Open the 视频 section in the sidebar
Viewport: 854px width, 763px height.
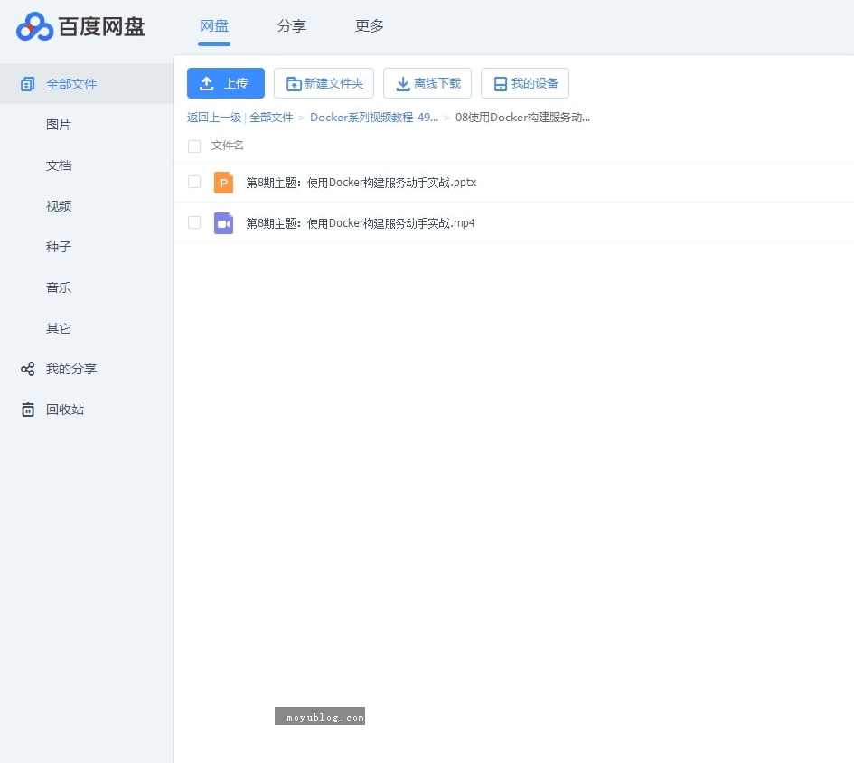(x=58, y=206)
